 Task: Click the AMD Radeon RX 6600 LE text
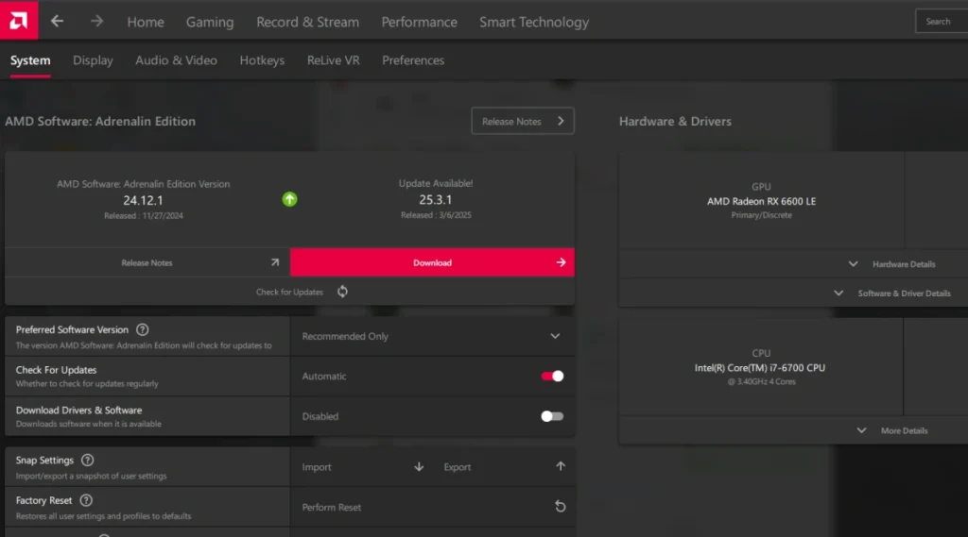[x=761, y=201]
